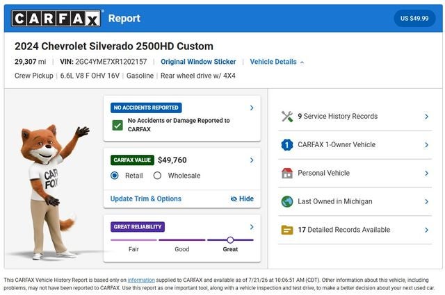
Task: Follow the information link in disclaimer
Action: [x=141, y=280]
